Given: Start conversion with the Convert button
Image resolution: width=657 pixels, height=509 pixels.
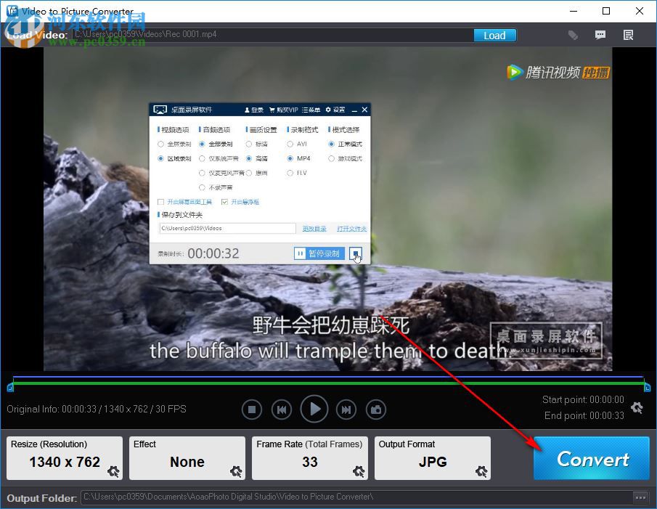Looking at the screenshot, I should coord(590,458).
